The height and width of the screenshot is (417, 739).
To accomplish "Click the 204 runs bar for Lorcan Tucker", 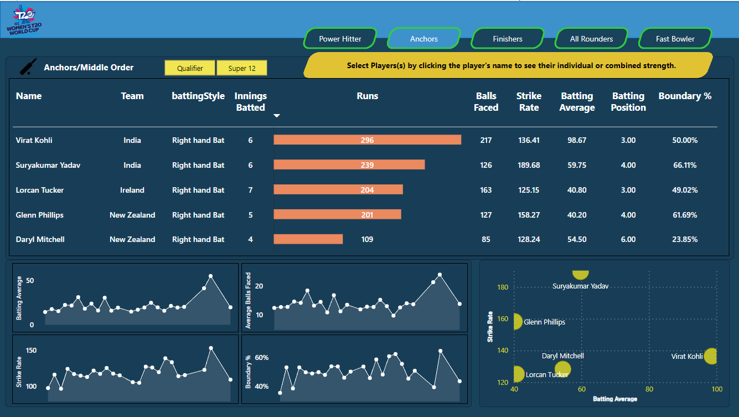I will [x=338, y=190].
